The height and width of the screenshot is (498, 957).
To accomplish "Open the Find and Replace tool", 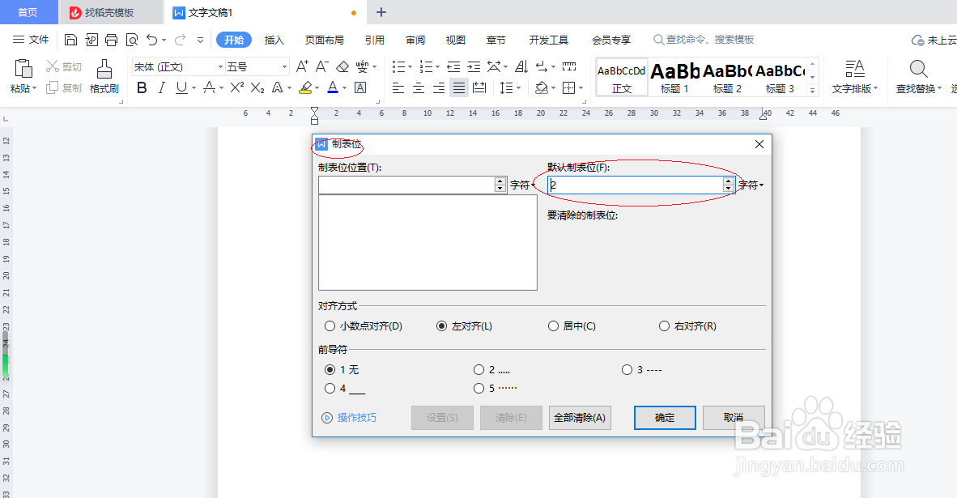I will click(918, 76).
